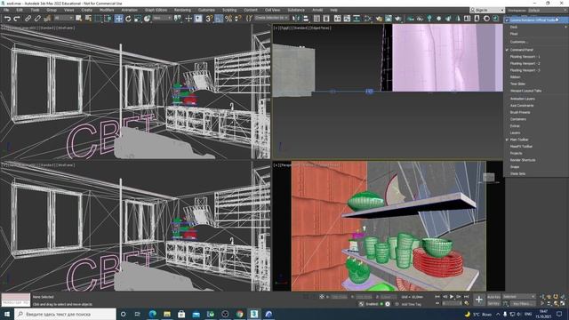The image size is (569, 320).
Task: Click the Render Production teapot icon
Action: tap(398, 19)
